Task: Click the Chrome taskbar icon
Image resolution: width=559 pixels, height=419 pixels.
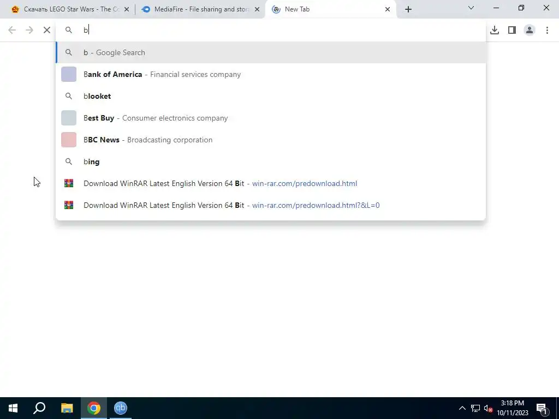Action: pos(94,408)
